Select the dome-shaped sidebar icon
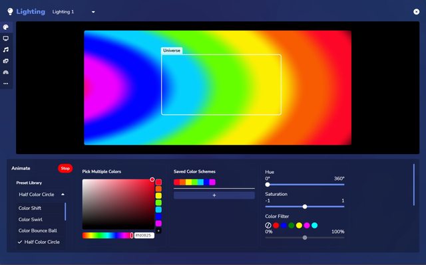The height and width of the screenshot is (265, 426). coord(6,72)
